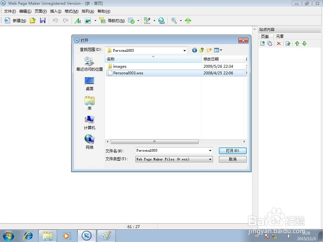Save with the floppy disk icon
The height and width of the screenshot is (242, 323).
click(43, 20)
